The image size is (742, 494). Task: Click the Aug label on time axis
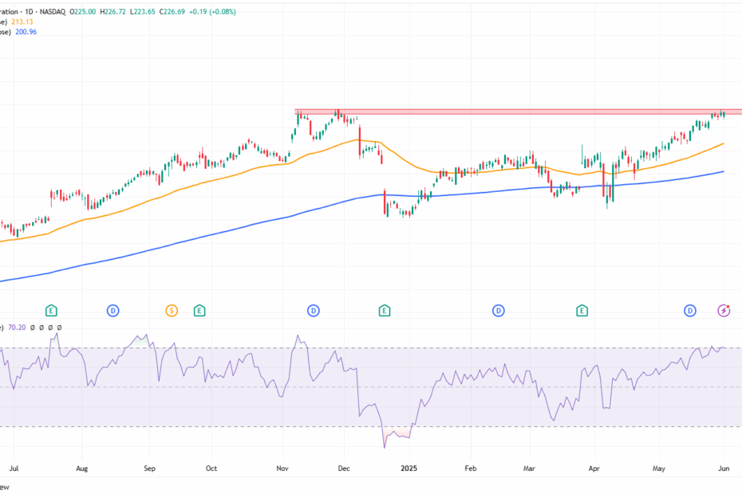click(82, 470)
